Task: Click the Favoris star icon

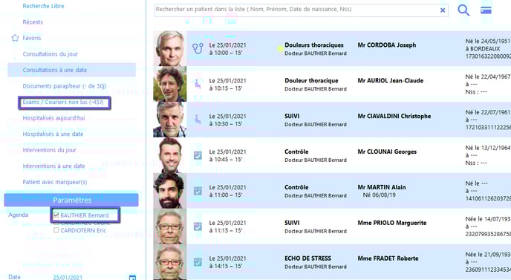Action: click(15, 38)
